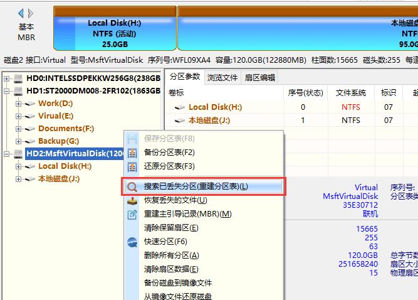The width and height of the screenshot is (418, 300).
Task: Expand Local Disk(H:) tree node
Action: coord(18,166)
